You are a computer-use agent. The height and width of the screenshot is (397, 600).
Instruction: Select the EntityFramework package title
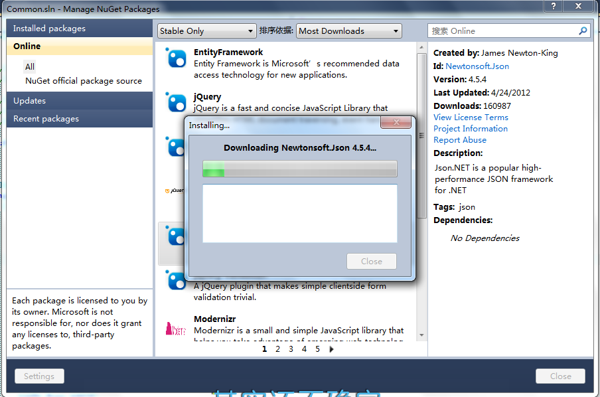[228, 52]
